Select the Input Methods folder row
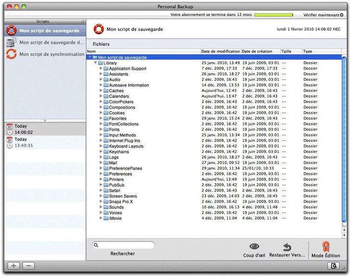The image size is (351, 277). (x=214, y=135)
